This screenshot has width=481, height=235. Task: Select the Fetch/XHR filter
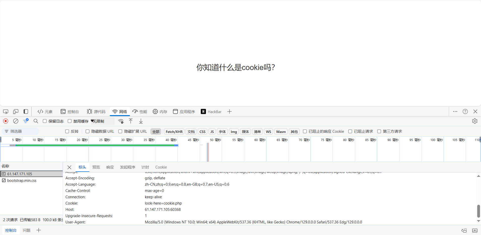coord(174,131)
